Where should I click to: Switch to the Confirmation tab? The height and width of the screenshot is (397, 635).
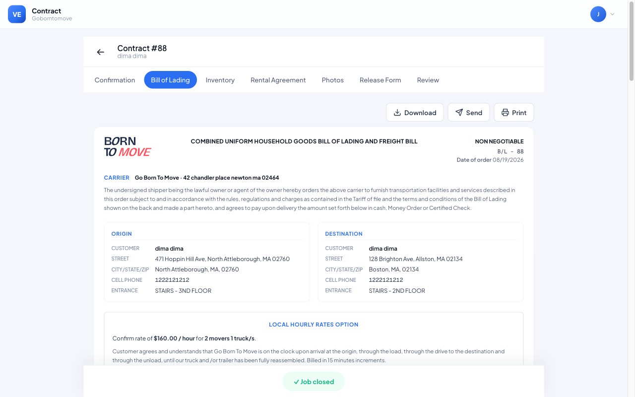(x=115, y=80)
